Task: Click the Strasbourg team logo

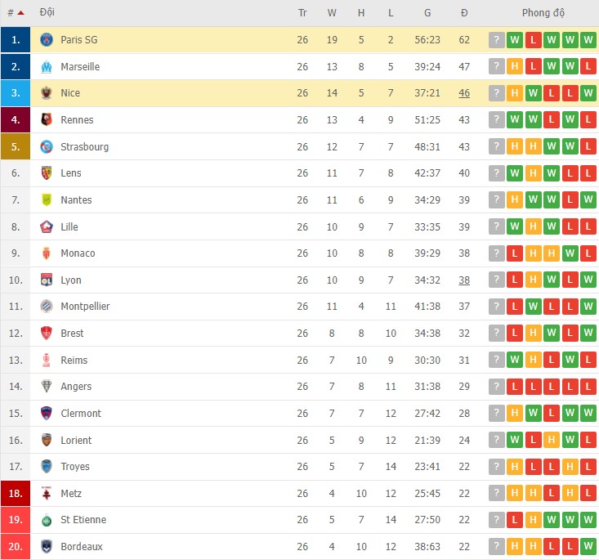Action: tap(47, 147)
